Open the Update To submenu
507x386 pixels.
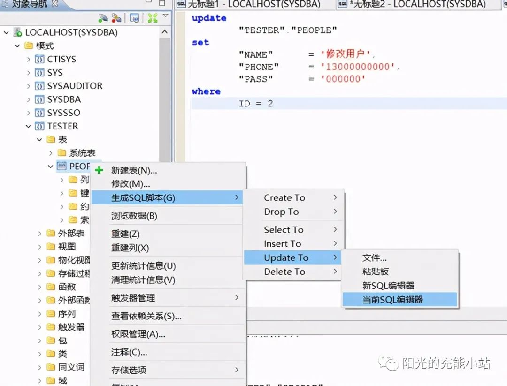tap(293, 257)
